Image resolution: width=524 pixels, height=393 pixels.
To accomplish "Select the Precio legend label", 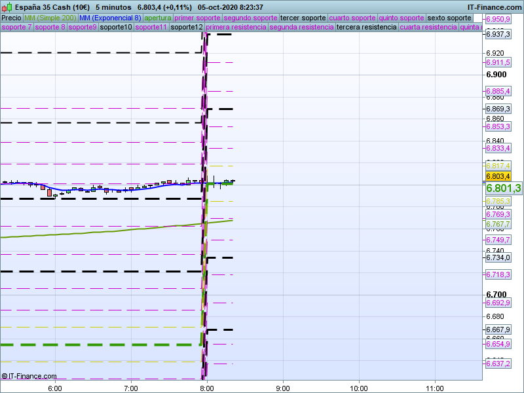I will tap(11, 18).
